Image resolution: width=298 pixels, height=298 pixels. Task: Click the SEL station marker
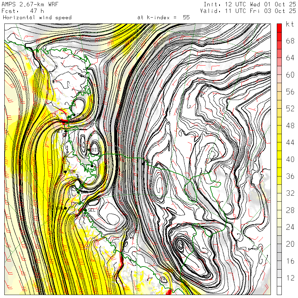point(85,210)
